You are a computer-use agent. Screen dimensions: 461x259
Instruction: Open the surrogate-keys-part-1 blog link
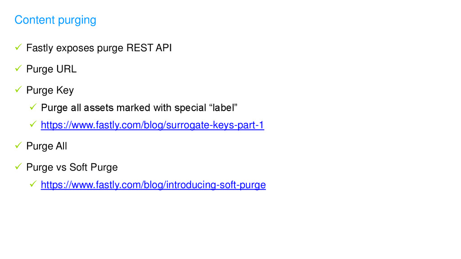pos(152,125)
